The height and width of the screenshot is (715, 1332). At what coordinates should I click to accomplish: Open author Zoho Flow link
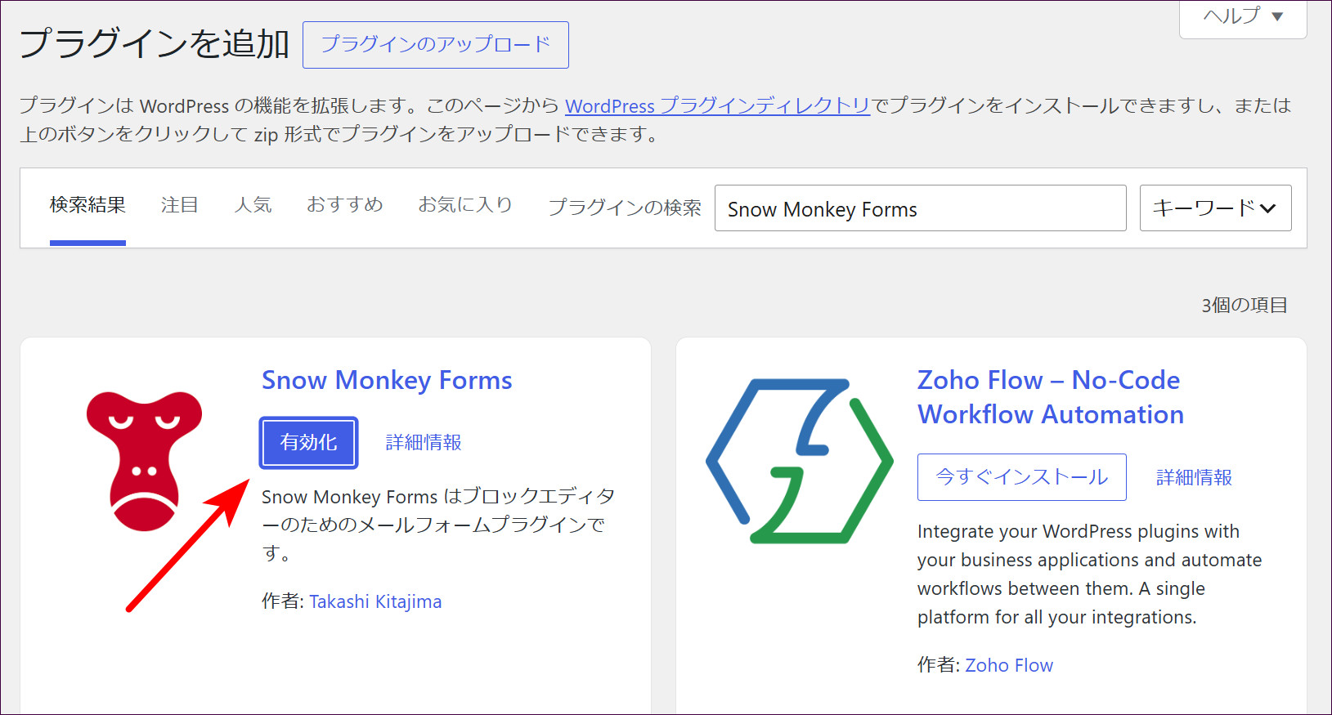(x=1009, y=665)
